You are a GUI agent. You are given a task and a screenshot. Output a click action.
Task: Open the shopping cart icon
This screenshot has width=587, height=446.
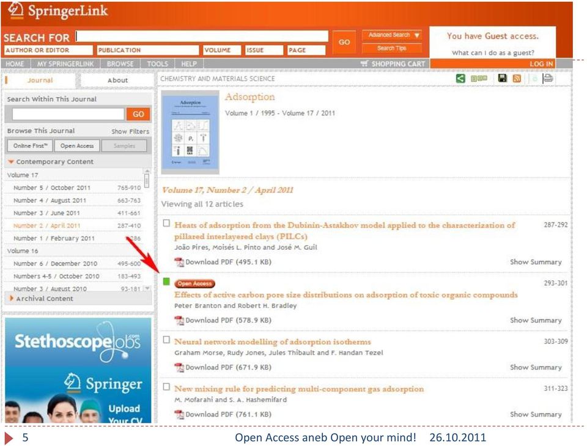[364, 63]
